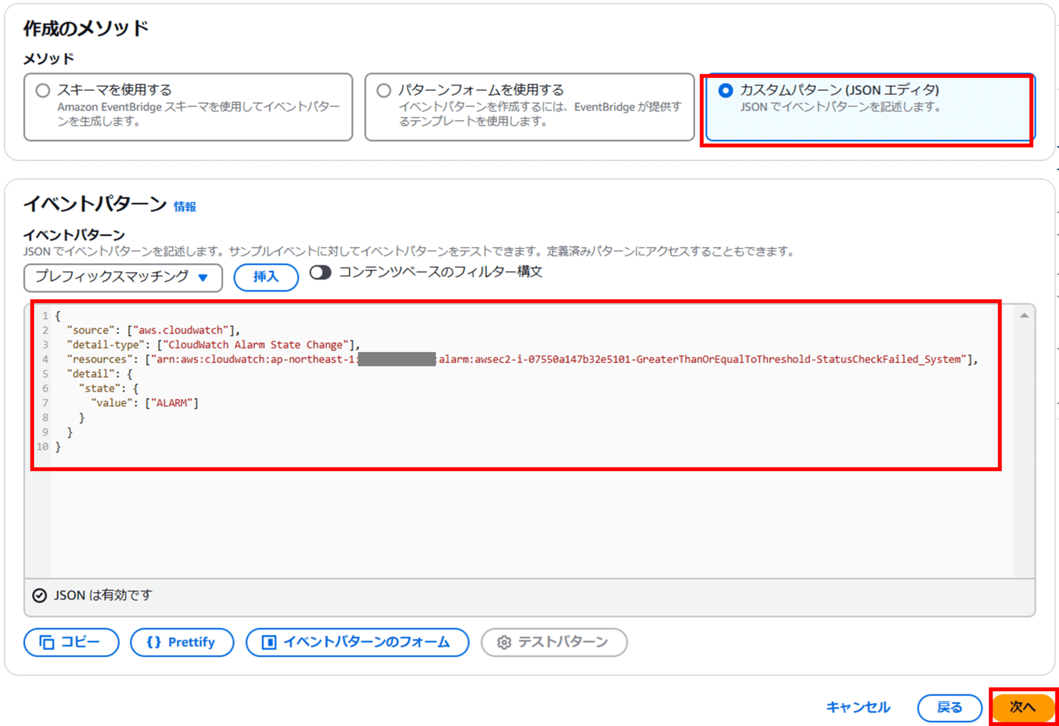Open イベントパターンのフォーム button

pyautogui.click(x=357, y=642)
